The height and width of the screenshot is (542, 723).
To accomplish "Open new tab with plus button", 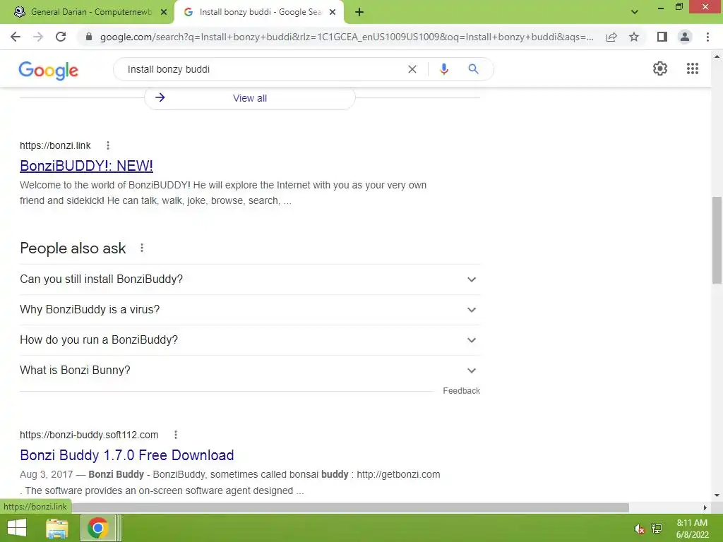I will [359, 13].
